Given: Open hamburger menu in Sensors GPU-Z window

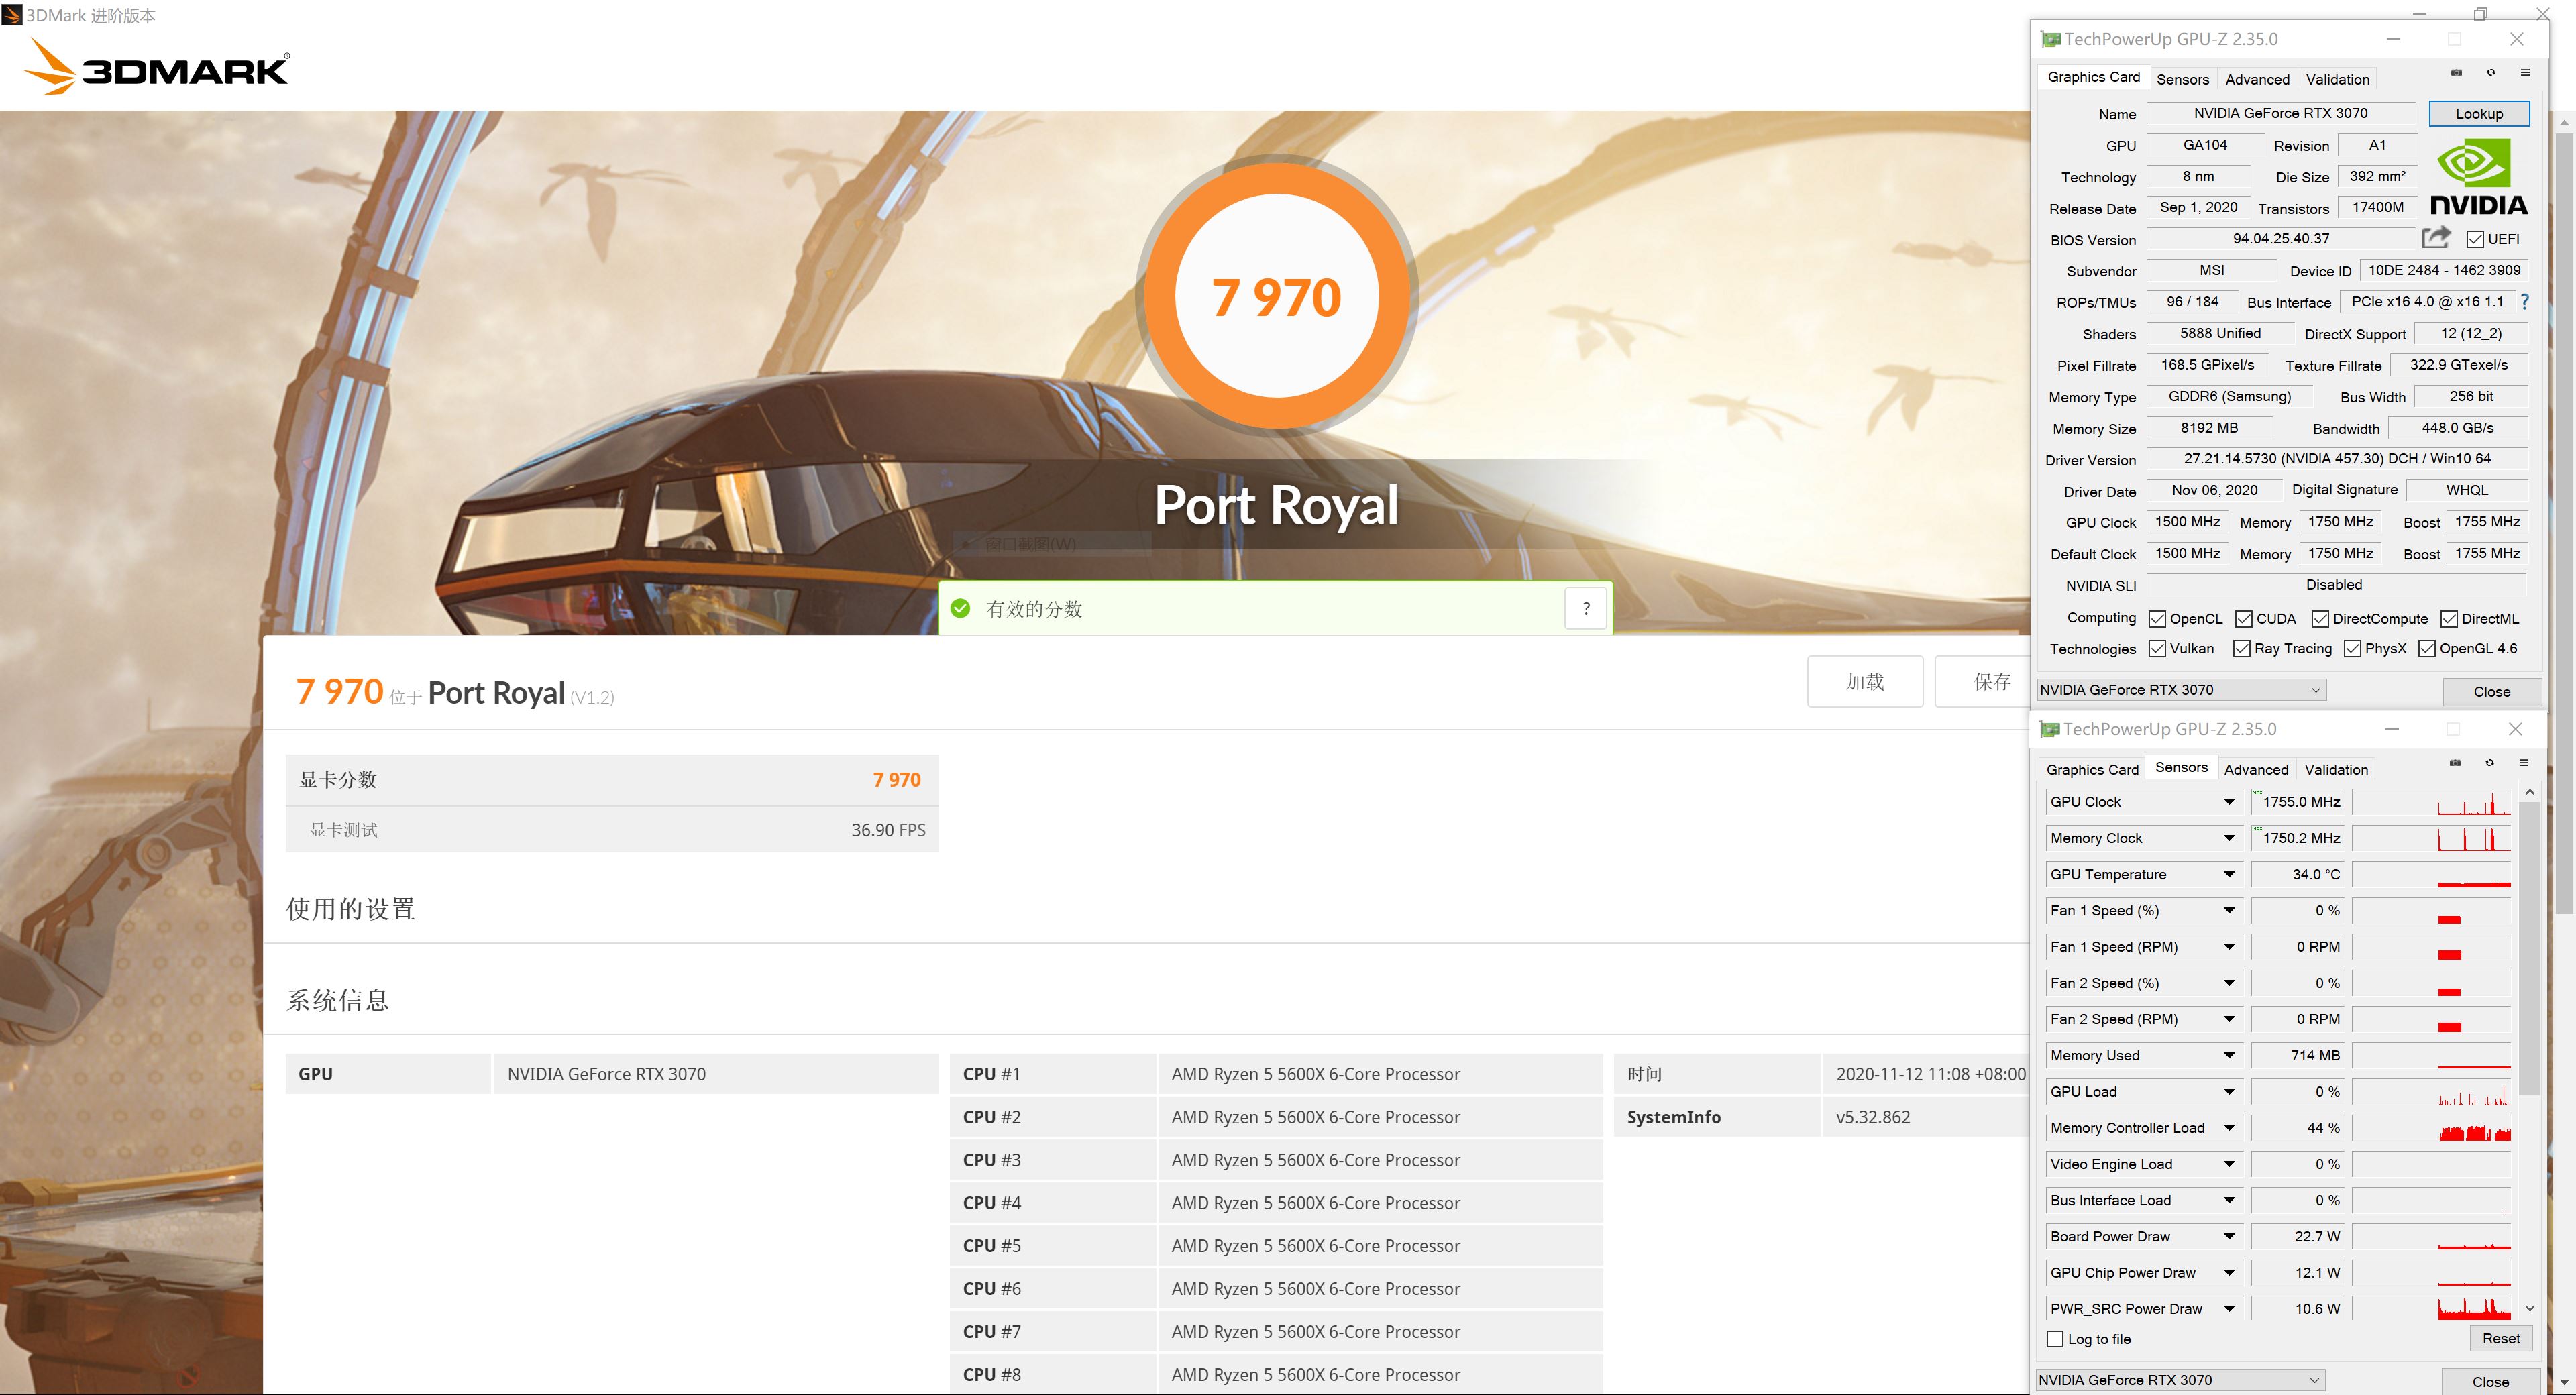Looking at the screenshot, I should point(2524,763).
